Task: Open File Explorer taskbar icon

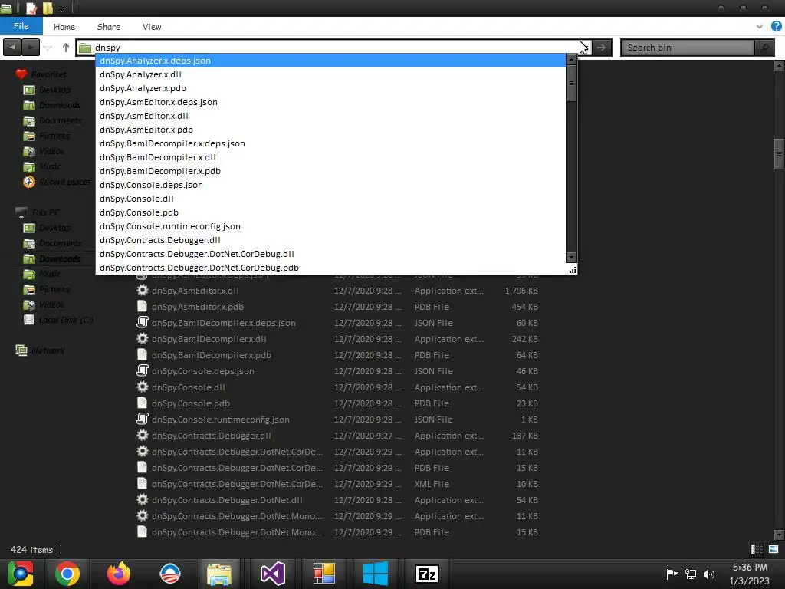Action: [x=219, y=574]
